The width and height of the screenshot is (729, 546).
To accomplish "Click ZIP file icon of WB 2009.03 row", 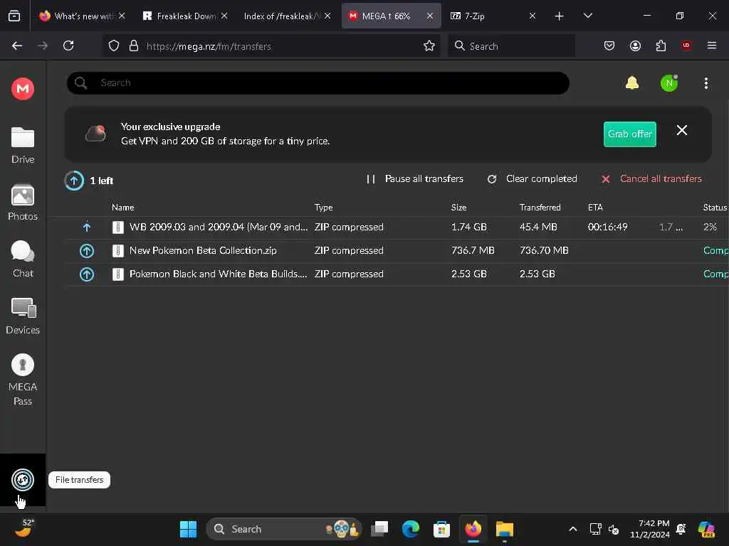I will point(118,227).
